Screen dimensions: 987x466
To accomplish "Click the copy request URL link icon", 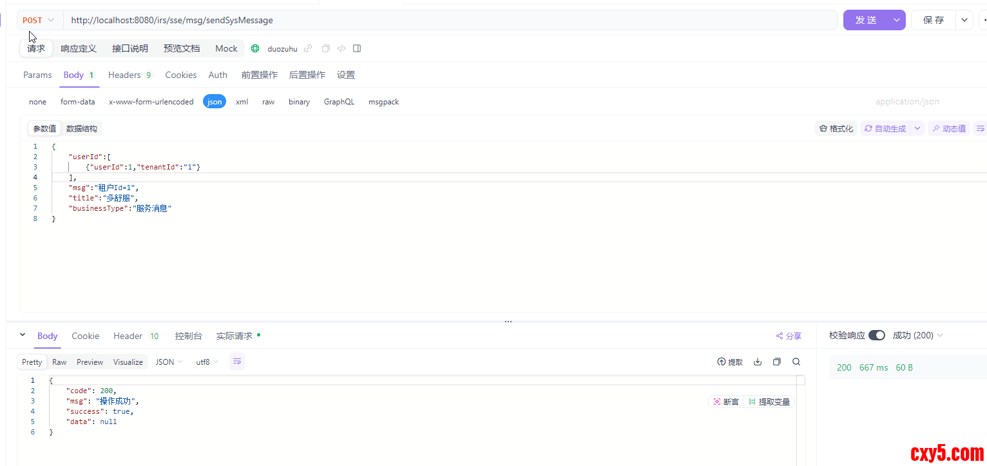I will point(308,48).
